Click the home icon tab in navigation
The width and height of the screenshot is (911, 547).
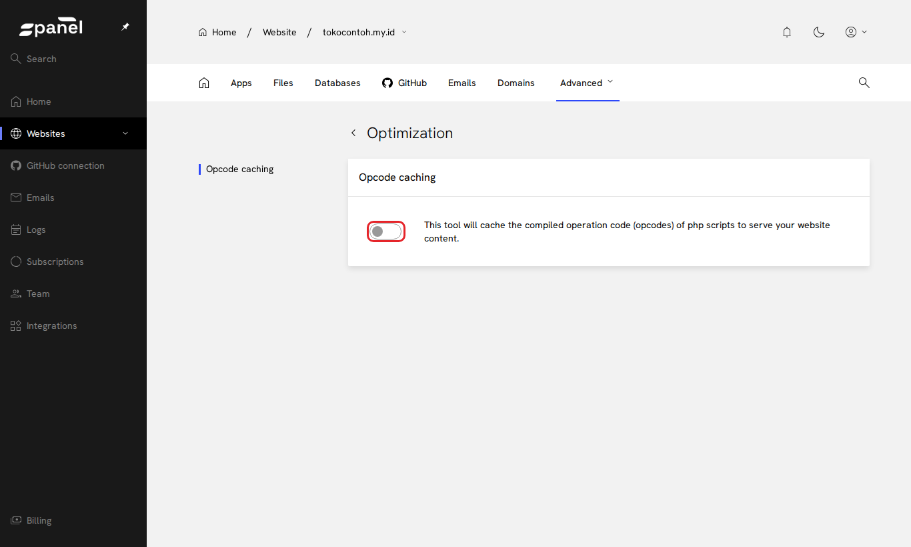tap(204, 83)
